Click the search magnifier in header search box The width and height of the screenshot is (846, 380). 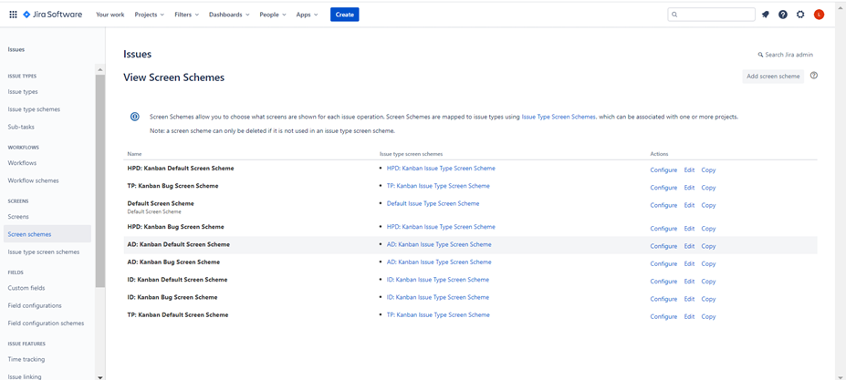(x=674, y=15)
